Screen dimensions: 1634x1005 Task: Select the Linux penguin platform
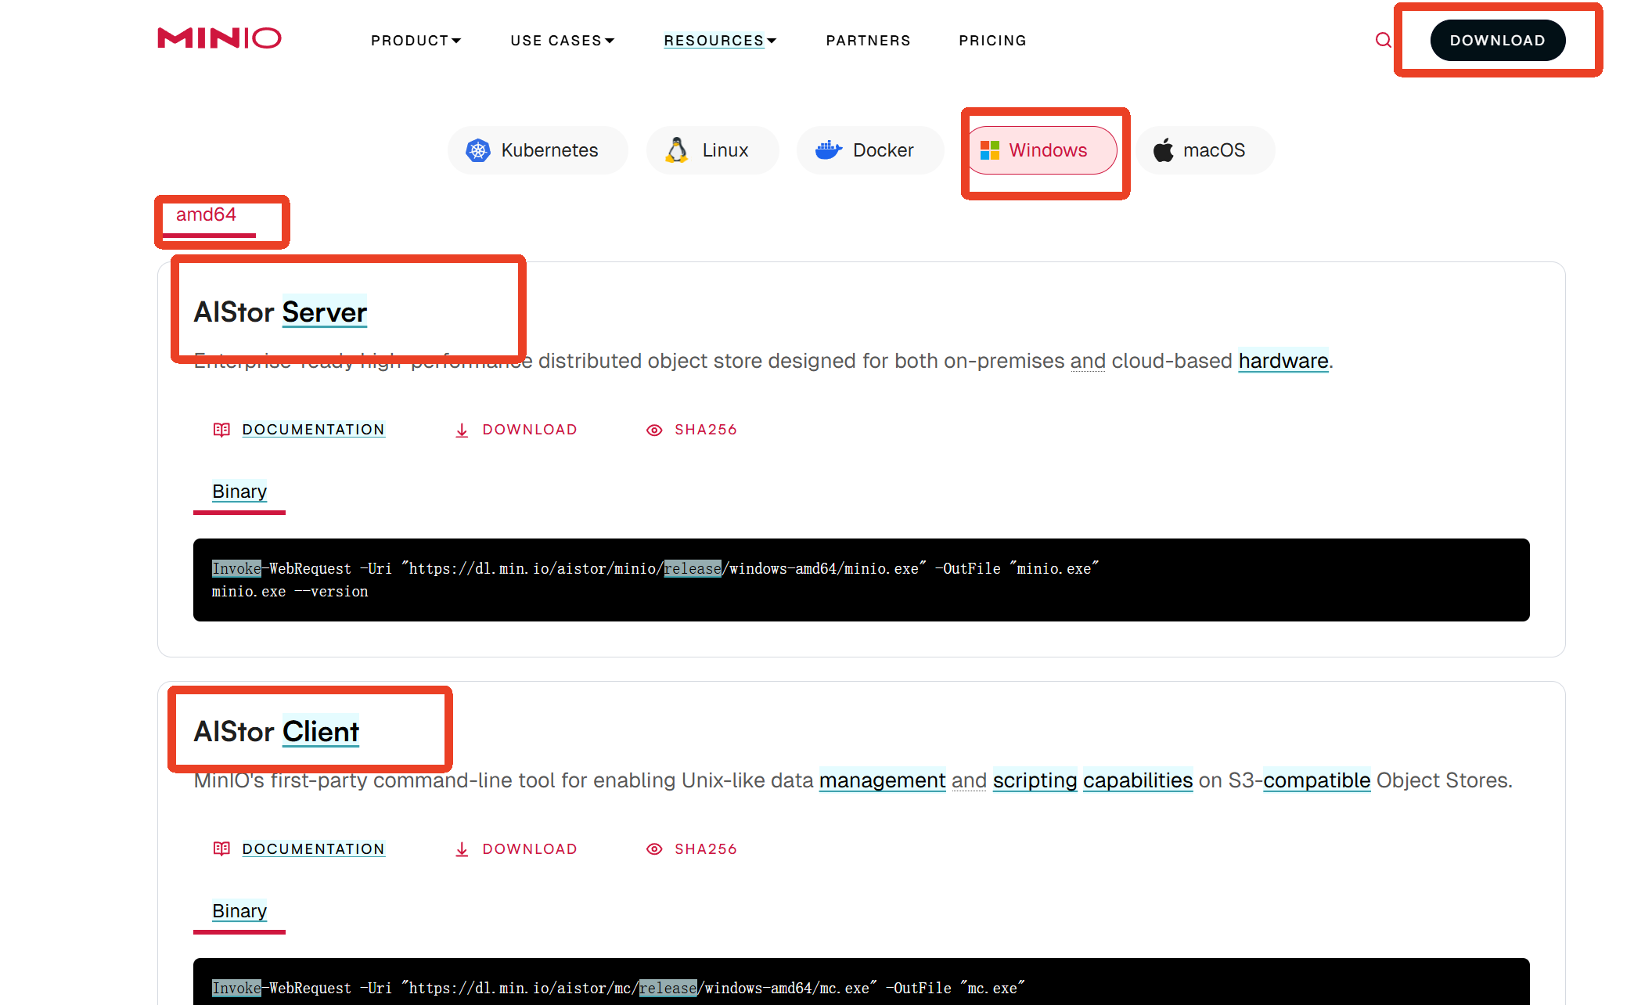677,150
